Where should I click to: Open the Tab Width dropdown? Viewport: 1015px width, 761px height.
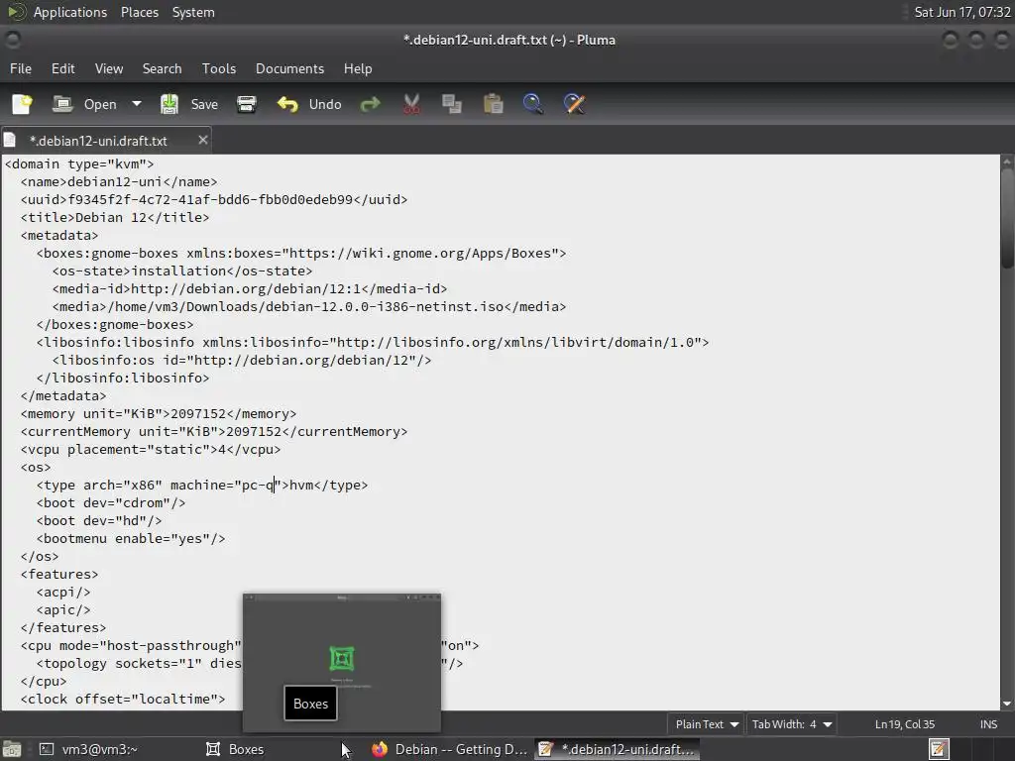pos(791,724)
